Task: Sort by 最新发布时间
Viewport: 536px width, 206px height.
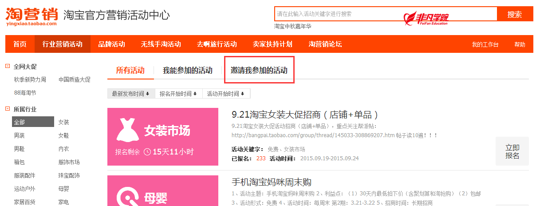Action: 130,94
